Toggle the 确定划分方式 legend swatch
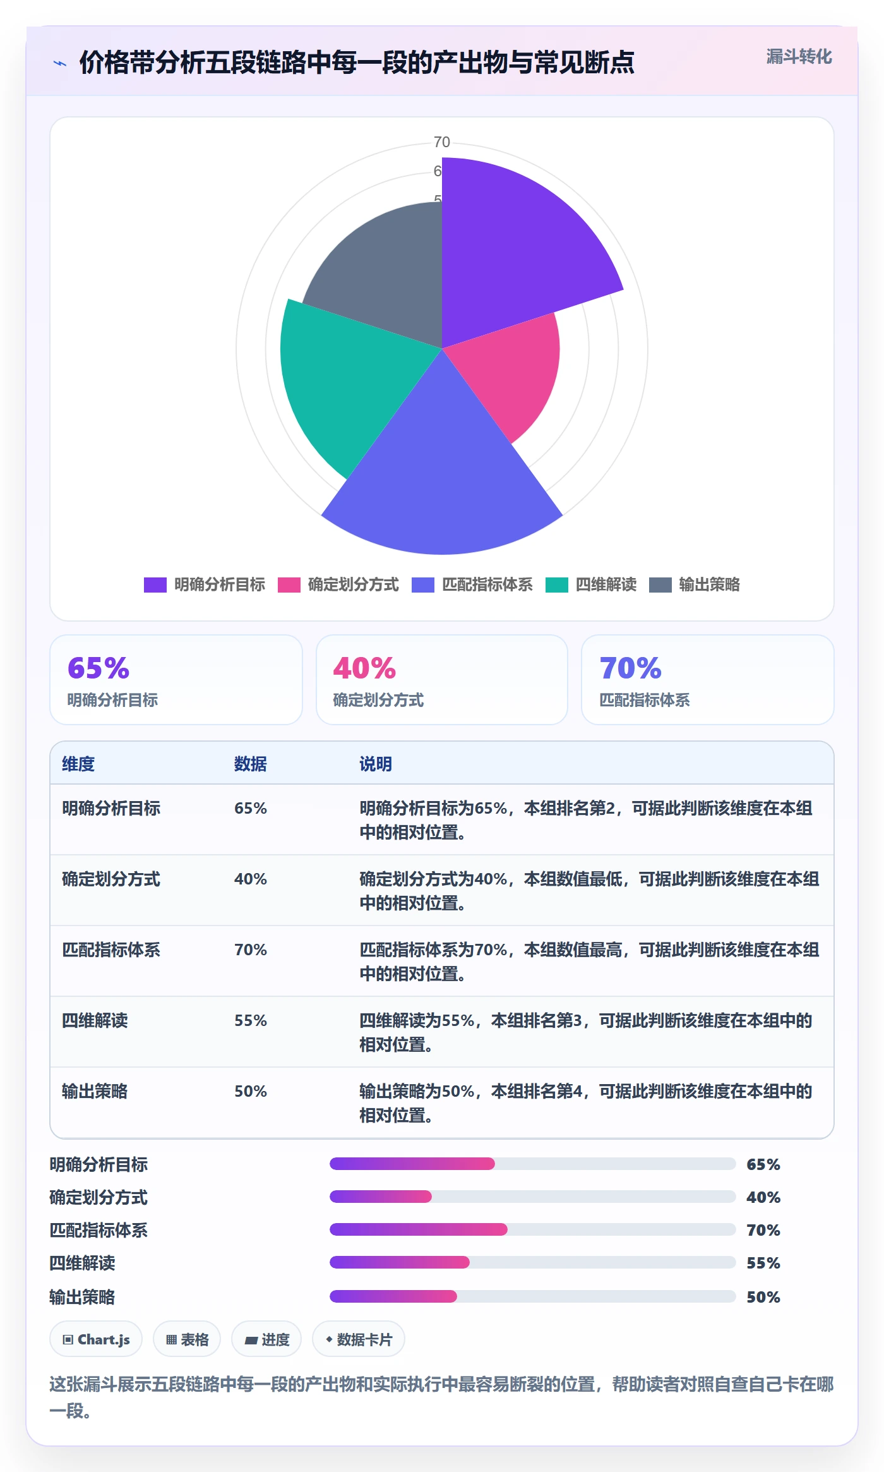 tap(289, 584)
